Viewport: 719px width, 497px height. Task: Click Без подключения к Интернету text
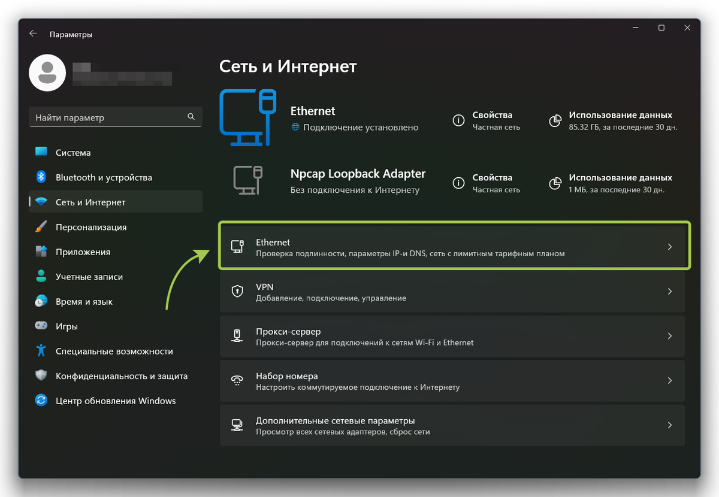point(355,190)
